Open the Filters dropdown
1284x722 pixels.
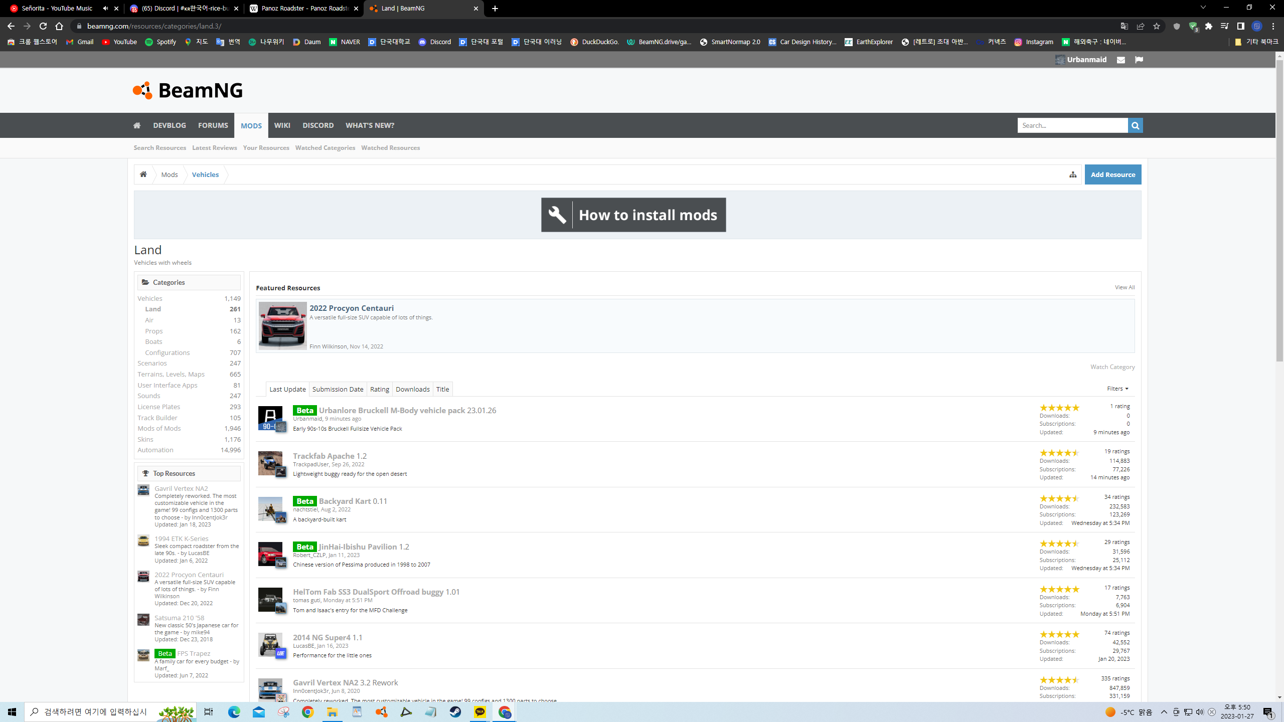(x=1117, y=389)
